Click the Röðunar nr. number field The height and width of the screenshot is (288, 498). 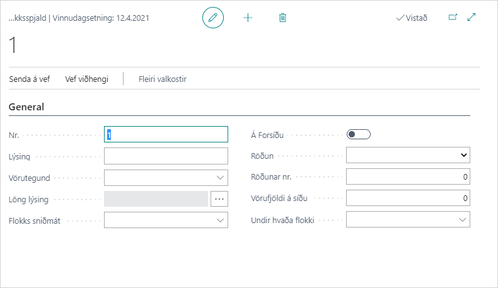click(408, 177)
